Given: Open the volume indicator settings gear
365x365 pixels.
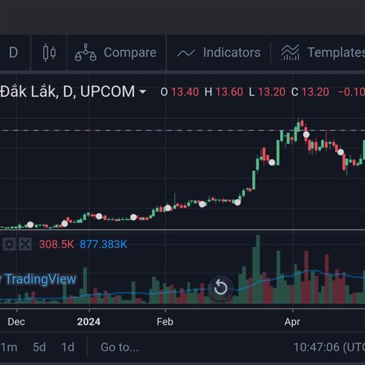Looking at the screenshot, I should click(9, 244).
